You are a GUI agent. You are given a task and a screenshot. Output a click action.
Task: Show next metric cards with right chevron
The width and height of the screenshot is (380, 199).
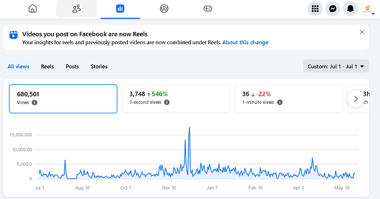pyautogui.click(x=356, y=98)
